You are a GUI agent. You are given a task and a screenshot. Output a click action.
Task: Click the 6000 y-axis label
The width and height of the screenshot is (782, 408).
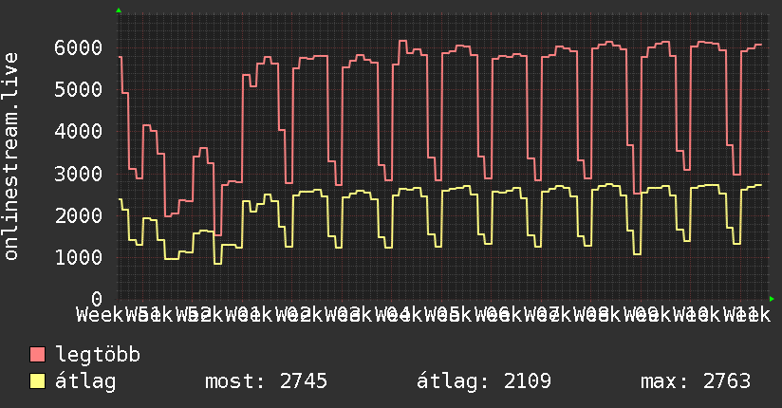[79, 47]
